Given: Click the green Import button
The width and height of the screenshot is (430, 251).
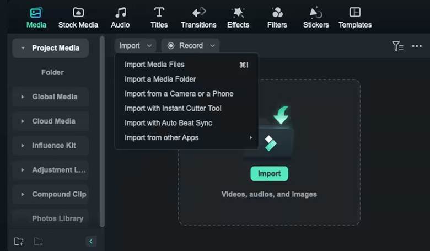Looking at the screenshot, I should tap(269, 174).
